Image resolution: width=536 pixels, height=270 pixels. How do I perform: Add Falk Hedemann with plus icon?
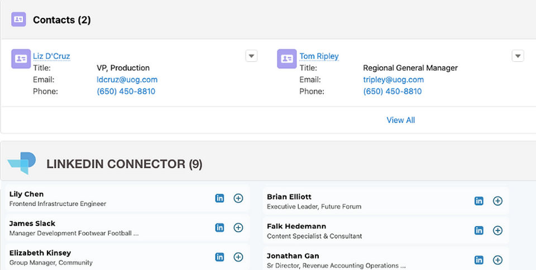point(497,230)
